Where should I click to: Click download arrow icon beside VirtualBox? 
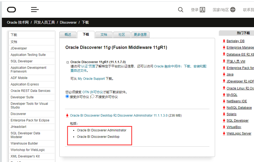click(224, 127)
